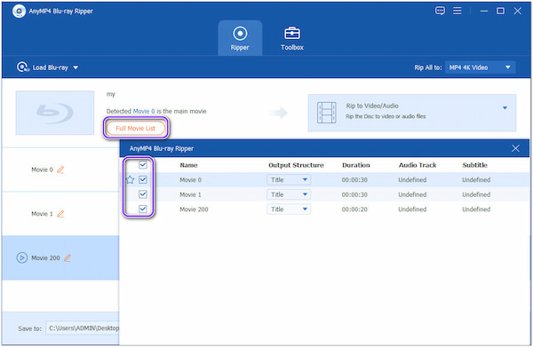The width and height of the screenshot is (533, 347).
Task: Switch to the Toolbox tab
Action: pos(292,38)
